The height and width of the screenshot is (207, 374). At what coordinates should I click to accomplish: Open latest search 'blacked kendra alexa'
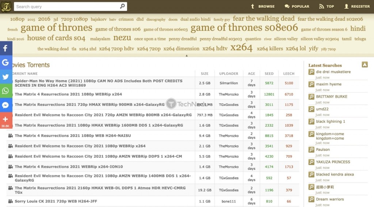(x=335, y=175)
